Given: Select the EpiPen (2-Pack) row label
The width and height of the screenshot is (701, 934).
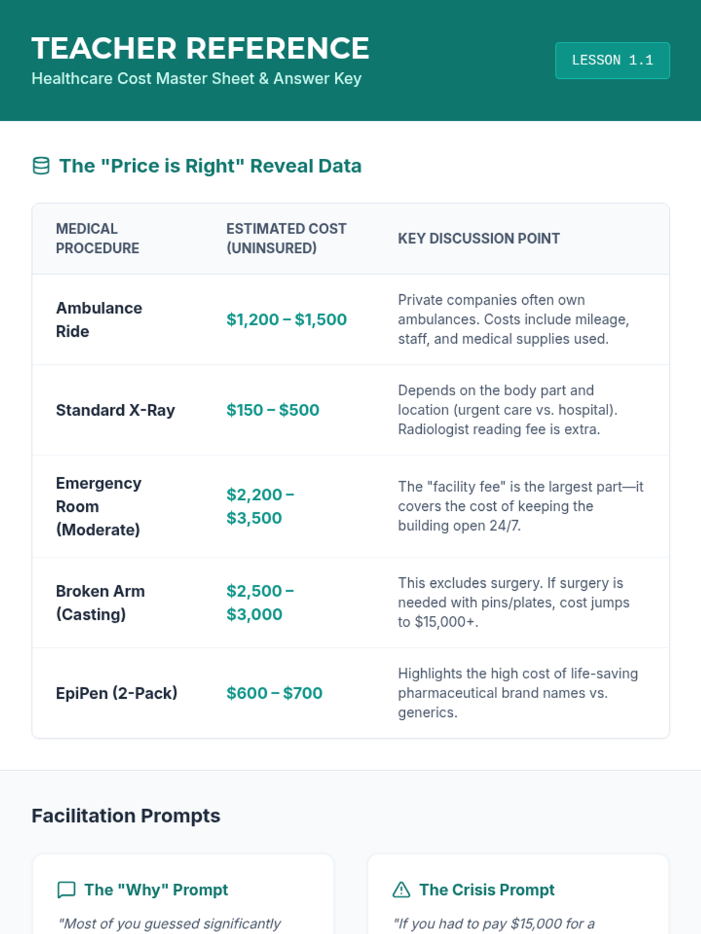Looking at the screenshot, I should (x=116, y=693).
